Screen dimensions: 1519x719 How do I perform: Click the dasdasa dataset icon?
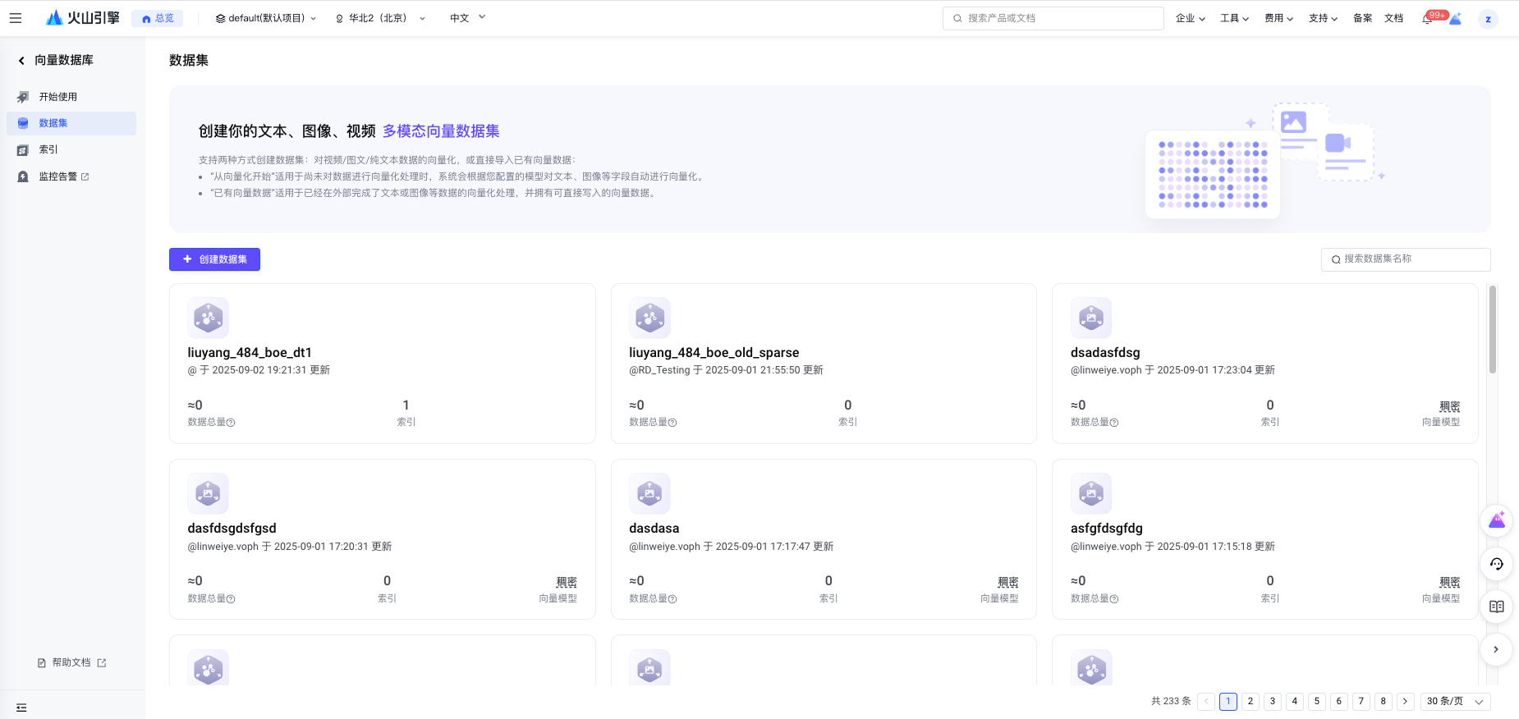click(x=649, y=493)
